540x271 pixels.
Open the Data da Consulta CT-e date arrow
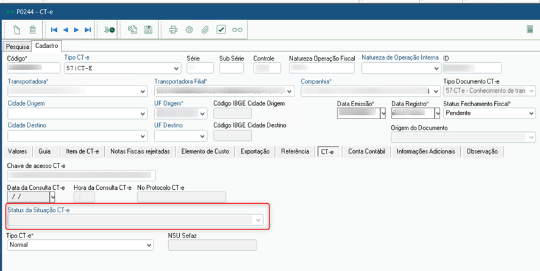pos(52,197)
